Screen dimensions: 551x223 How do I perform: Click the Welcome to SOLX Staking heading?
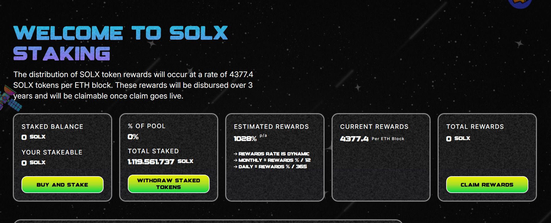coord(120,43)
